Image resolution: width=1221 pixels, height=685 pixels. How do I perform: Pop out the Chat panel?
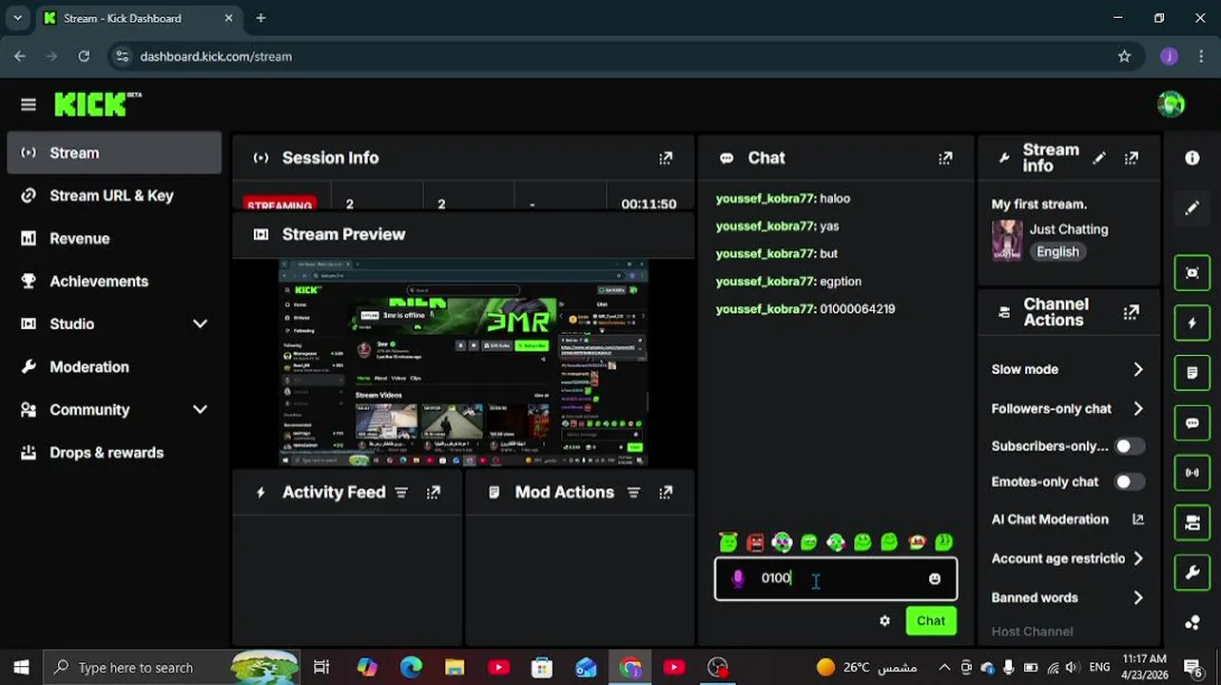pyautogui.click(x=945, y=158)
